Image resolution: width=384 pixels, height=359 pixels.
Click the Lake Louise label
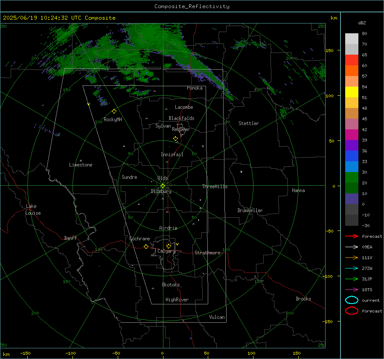(33, 210)
